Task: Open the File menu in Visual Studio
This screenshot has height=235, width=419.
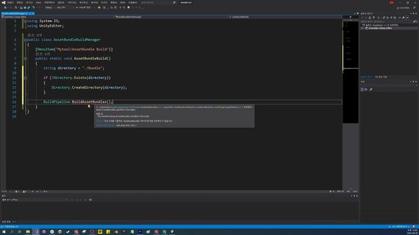Action: pyautogui.click(x=10, y=3)
